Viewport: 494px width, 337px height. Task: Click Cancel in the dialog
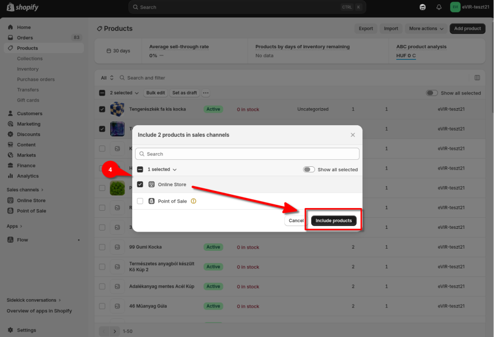point(296,221)
